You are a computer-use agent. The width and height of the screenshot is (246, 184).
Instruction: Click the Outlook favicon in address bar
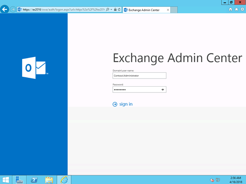coord(20,9)
